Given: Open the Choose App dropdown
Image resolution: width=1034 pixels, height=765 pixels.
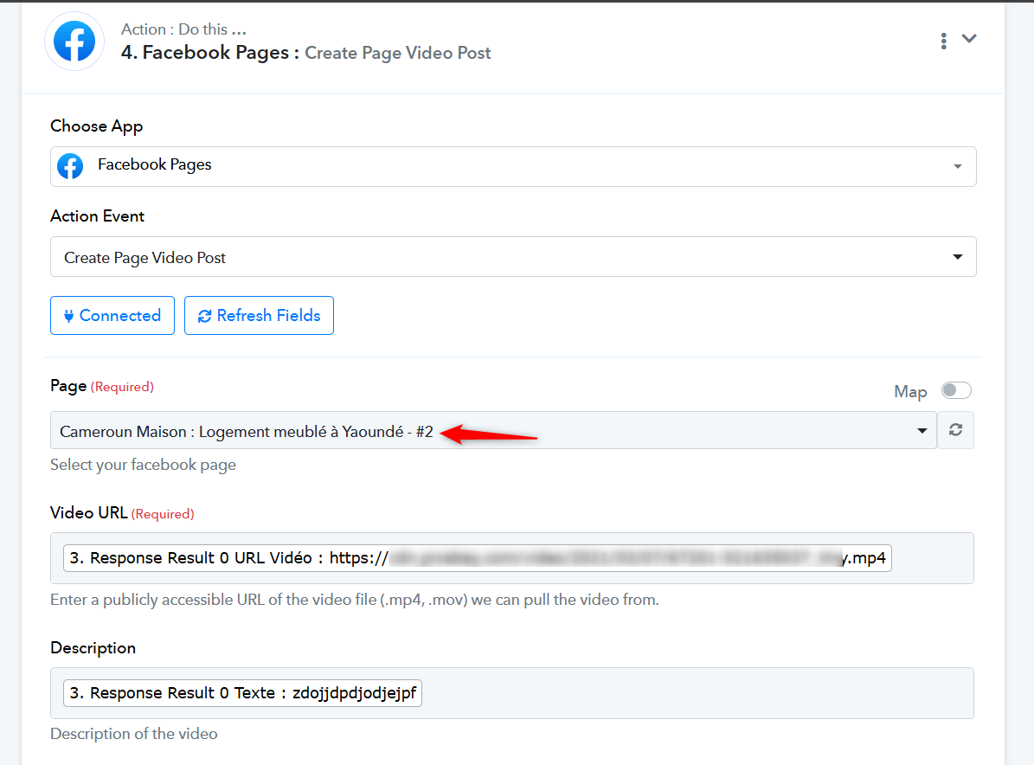Looking at the screenshot, I should [513, 166].
